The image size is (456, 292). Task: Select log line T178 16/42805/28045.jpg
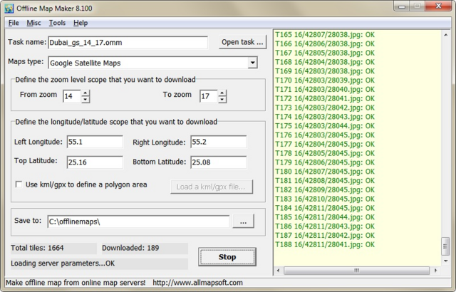[x=325, y=153]
